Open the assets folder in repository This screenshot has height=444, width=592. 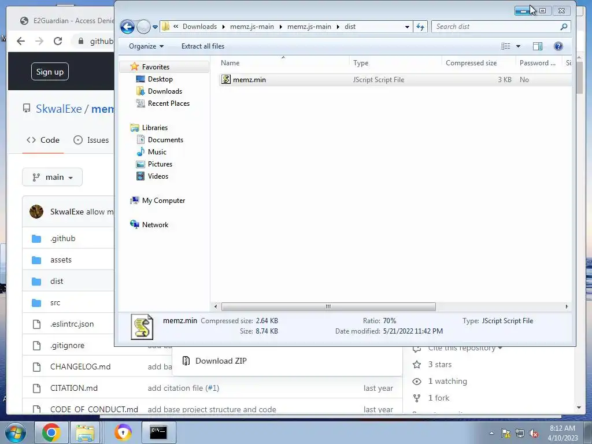pos(61,260)
